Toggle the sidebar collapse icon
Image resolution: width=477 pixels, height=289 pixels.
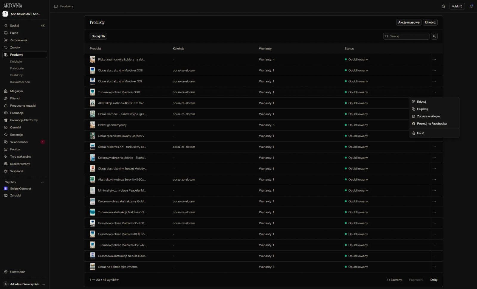56,6
